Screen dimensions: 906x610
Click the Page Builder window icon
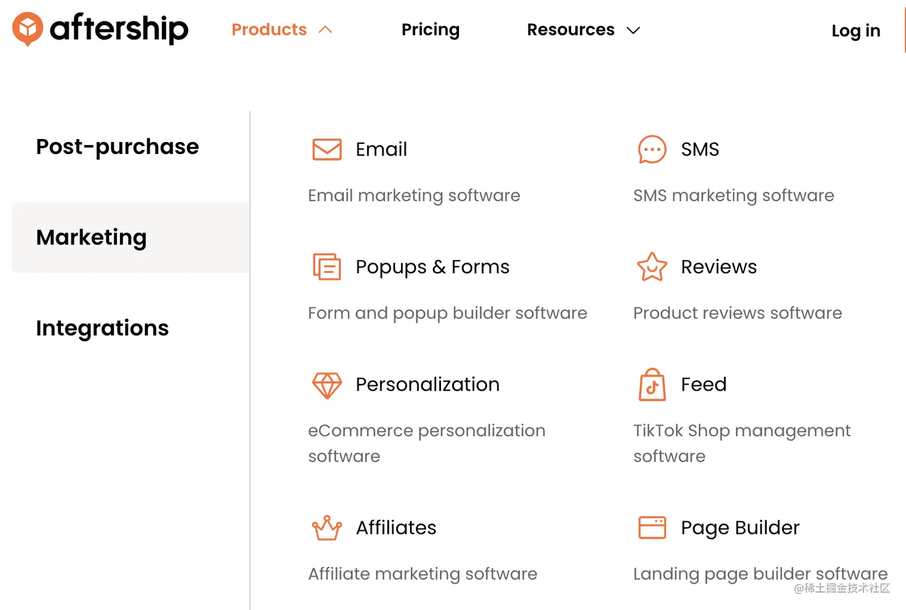[x=652, y=528]
